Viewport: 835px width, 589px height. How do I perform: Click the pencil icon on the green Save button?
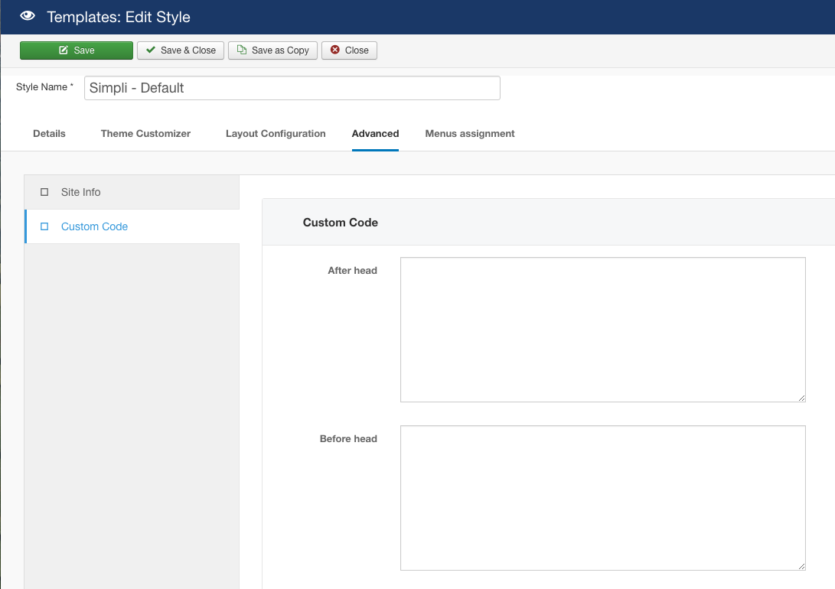pos(64,50)
